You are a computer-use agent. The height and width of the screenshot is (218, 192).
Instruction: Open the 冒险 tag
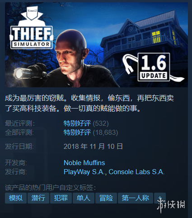pos(106,198)
